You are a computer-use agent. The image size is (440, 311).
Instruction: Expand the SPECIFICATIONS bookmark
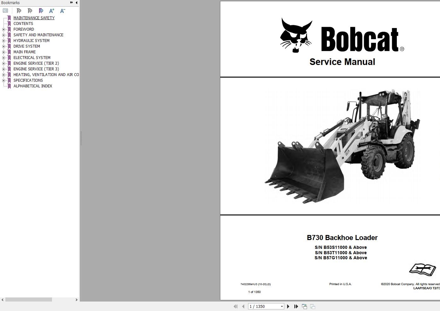pyautogui.click(x=3, y=80)
